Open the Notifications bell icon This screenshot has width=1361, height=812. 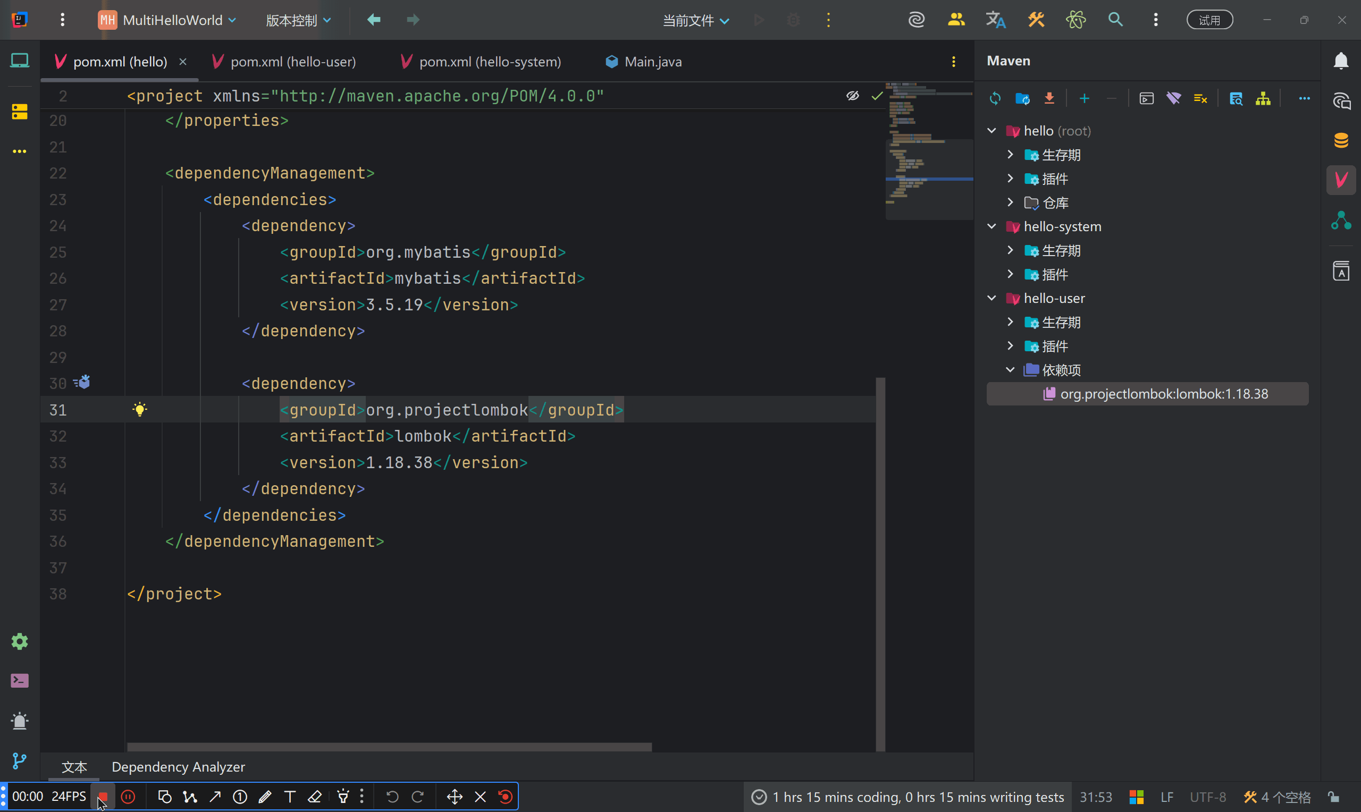[1341, 61]
